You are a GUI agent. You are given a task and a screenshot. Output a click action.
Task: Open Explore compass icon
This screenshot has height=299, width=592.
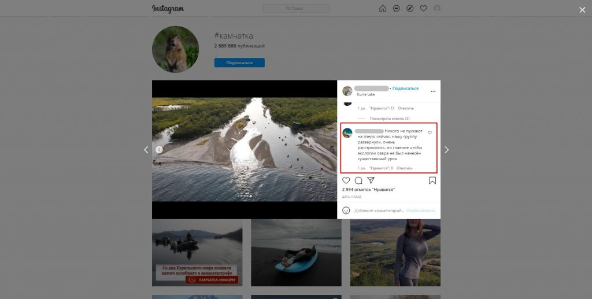410,9
